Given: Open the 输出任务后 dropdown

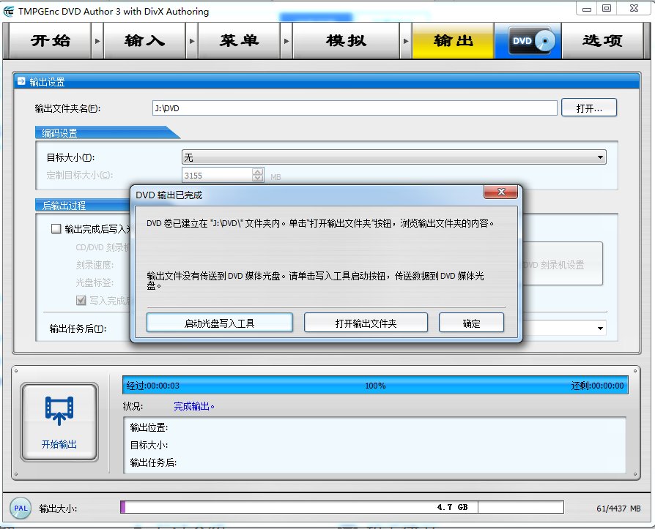Looking at the screenshot, I should click(599, 328).
